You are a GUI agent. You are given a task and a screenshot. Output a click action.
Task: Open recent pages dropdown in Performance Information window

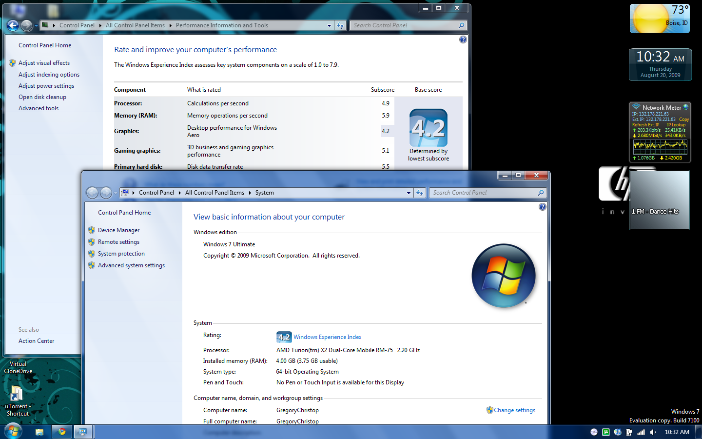(x=36, y=26)
